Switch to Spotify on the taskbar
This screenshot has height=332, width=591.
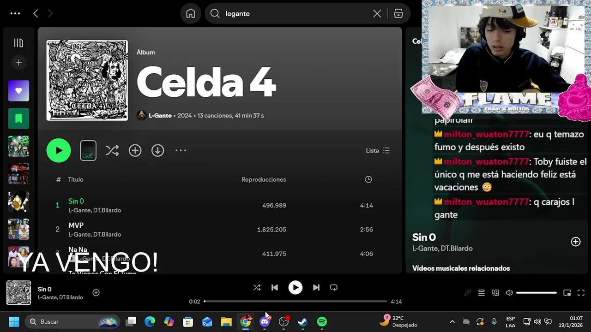pyautogui.click(x=322, y=321)
